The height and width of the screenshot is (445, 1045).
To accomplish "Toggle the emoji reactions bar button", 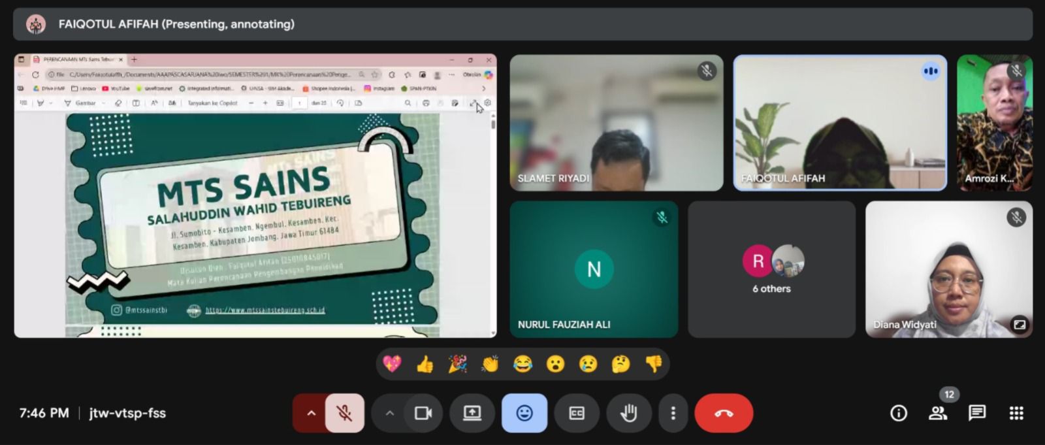I will pos(524,413).
